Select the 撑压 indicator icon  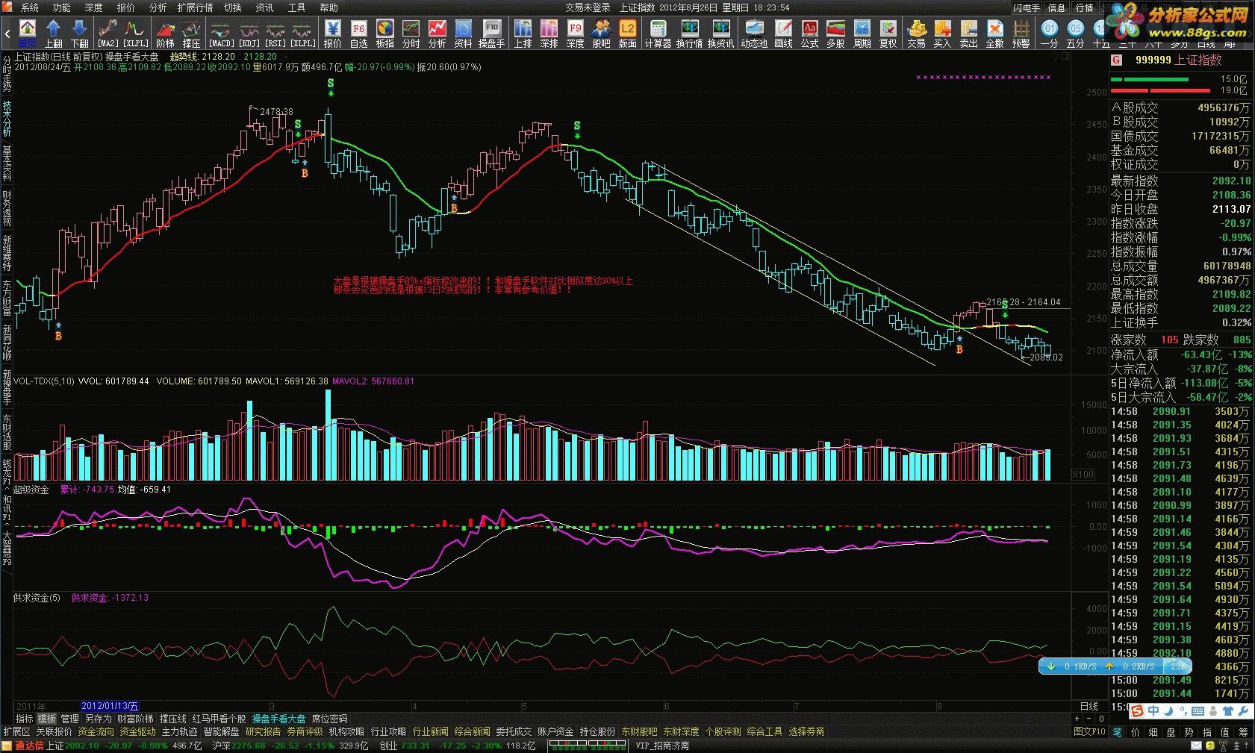click(x=192, y=34)
